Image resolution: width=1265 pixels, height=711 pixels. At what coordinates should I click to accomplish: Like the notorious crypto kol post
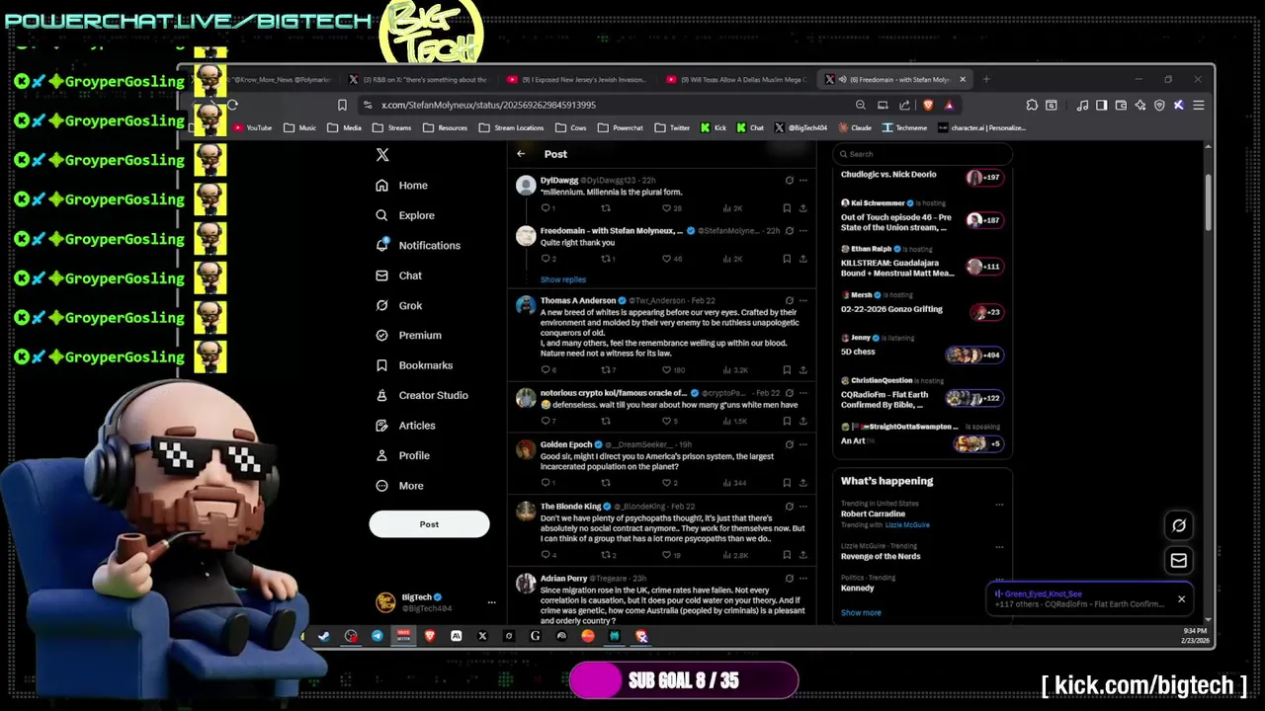(x=666, y=422)
